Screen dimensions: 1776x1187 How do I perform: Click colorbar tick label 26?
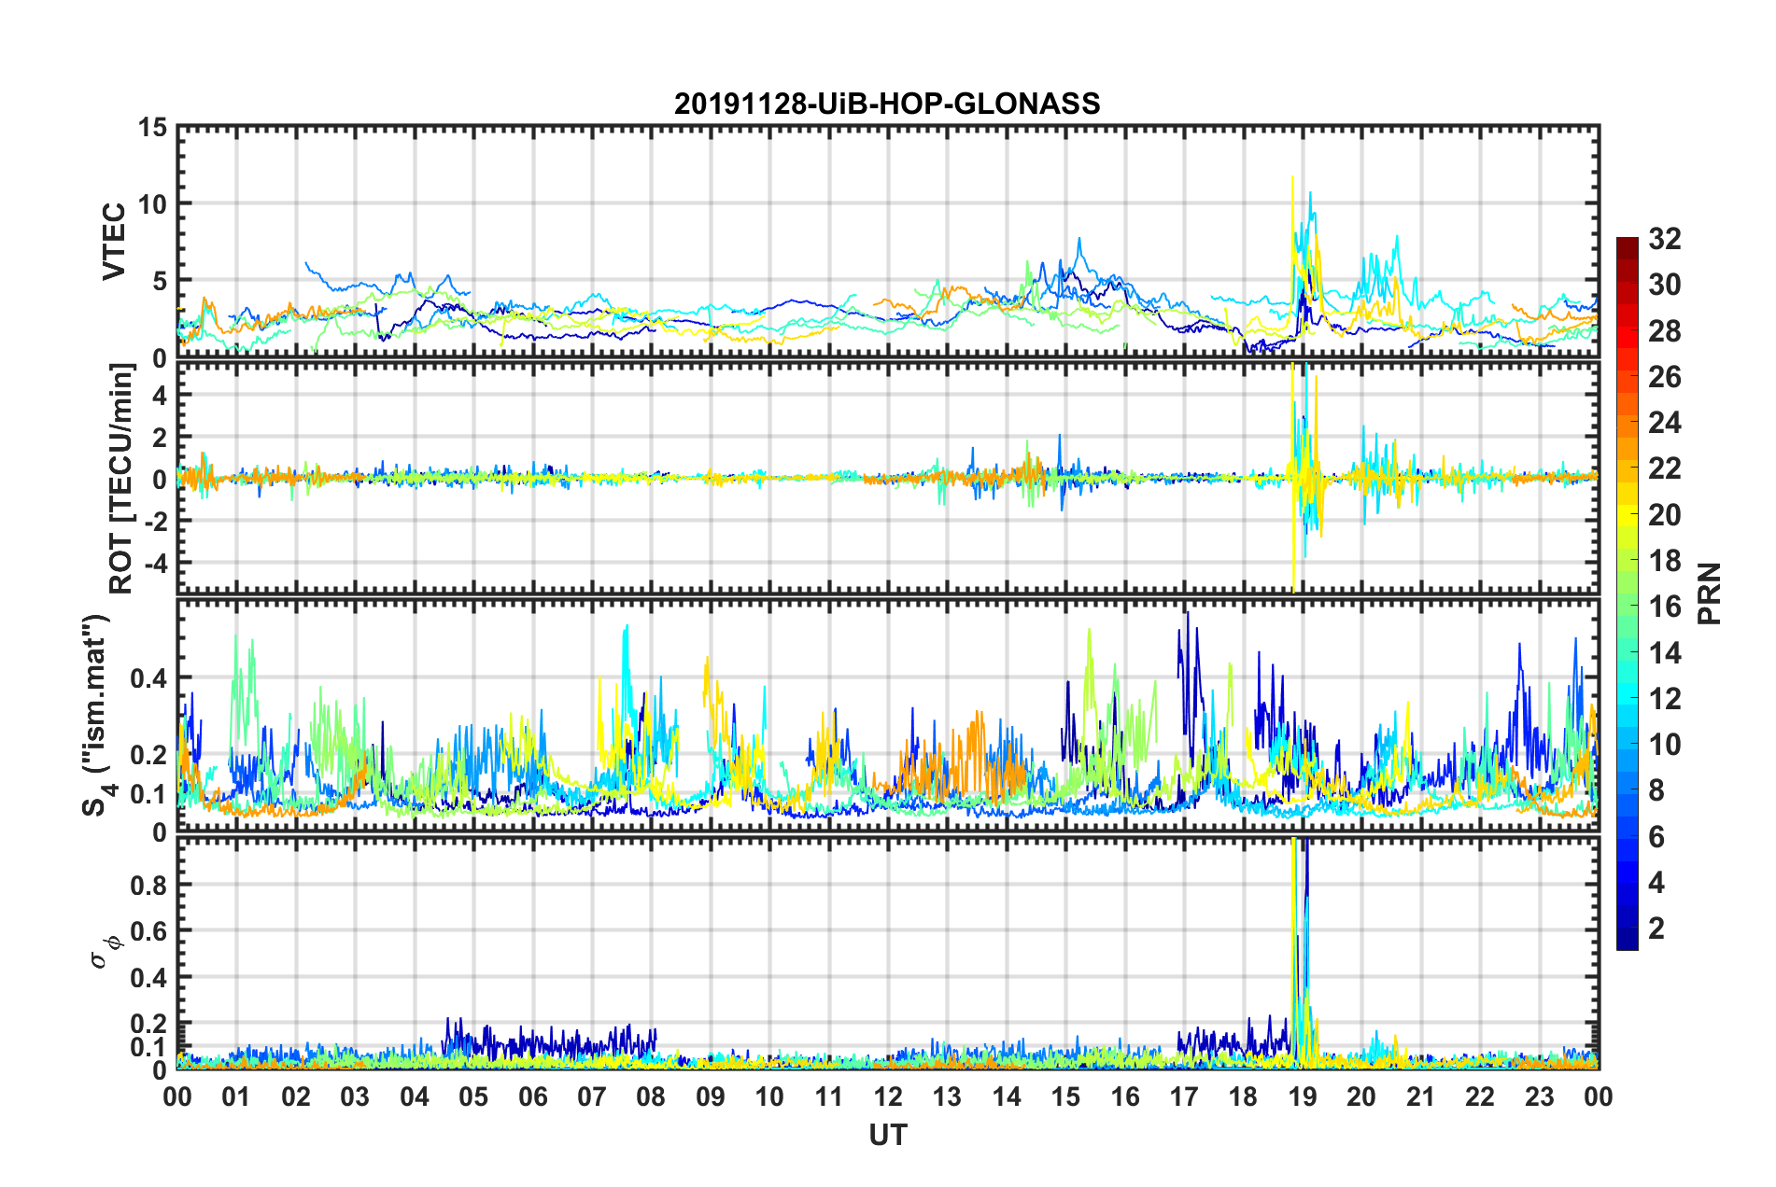[1665, 377]
